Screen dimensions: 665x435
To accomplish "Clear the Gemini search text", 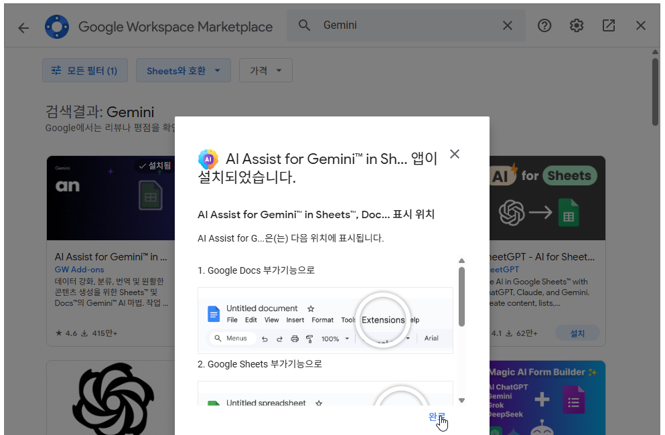I will pos(507,26).
